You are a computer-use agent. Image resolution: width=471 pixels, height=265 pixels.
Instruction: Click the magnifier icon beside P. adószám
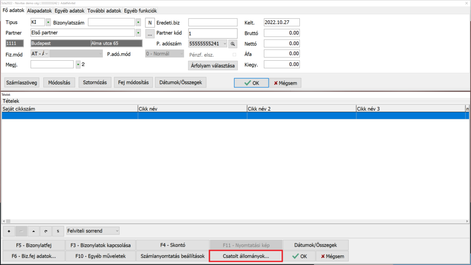[x=233, y=44]
